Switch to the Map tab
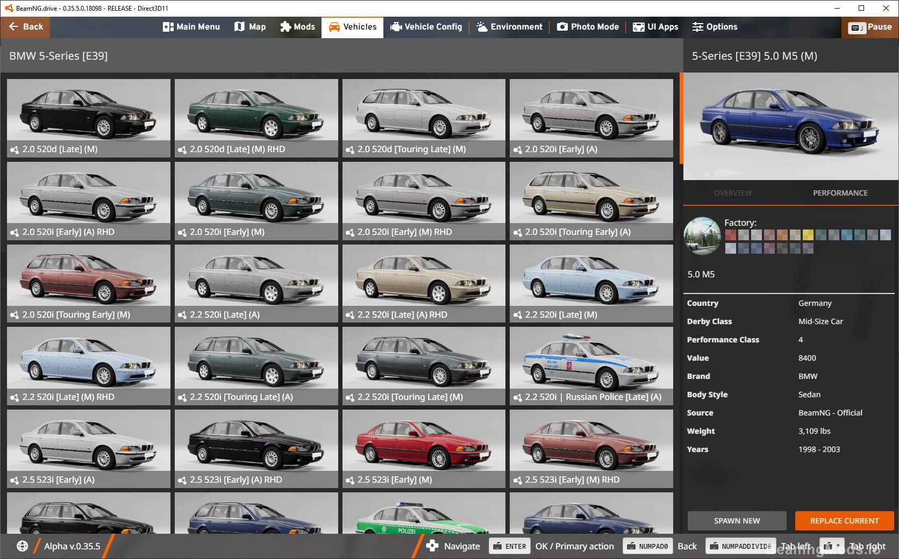The image size is (899, 559). pyautogui.click(x=250, y=27)
